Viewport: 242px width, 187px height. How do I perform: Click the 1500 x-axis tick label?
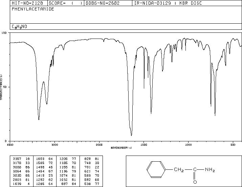point(144,145)
